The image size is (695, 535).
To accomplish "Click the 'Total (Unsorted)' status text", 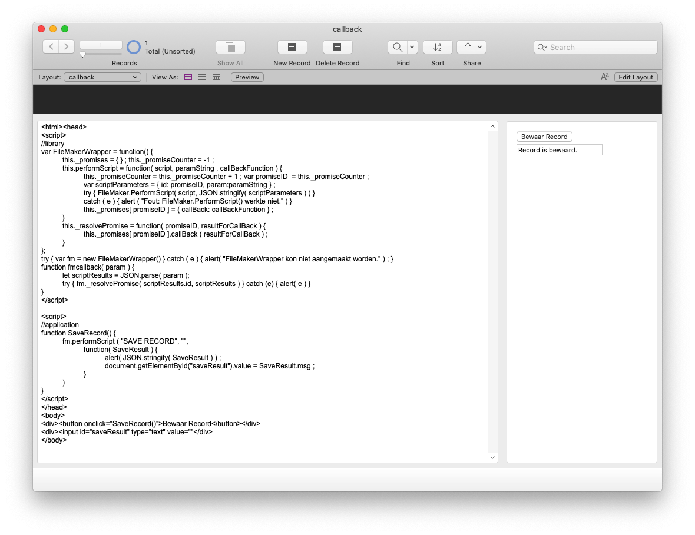I will point(170,51).
